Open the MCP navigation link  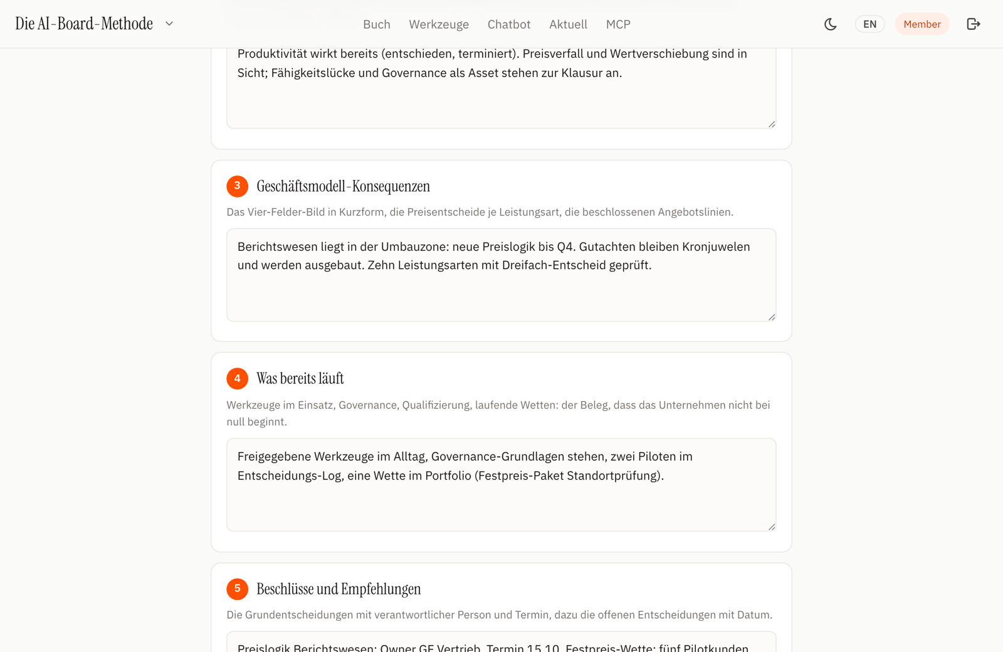coord(618,24)
